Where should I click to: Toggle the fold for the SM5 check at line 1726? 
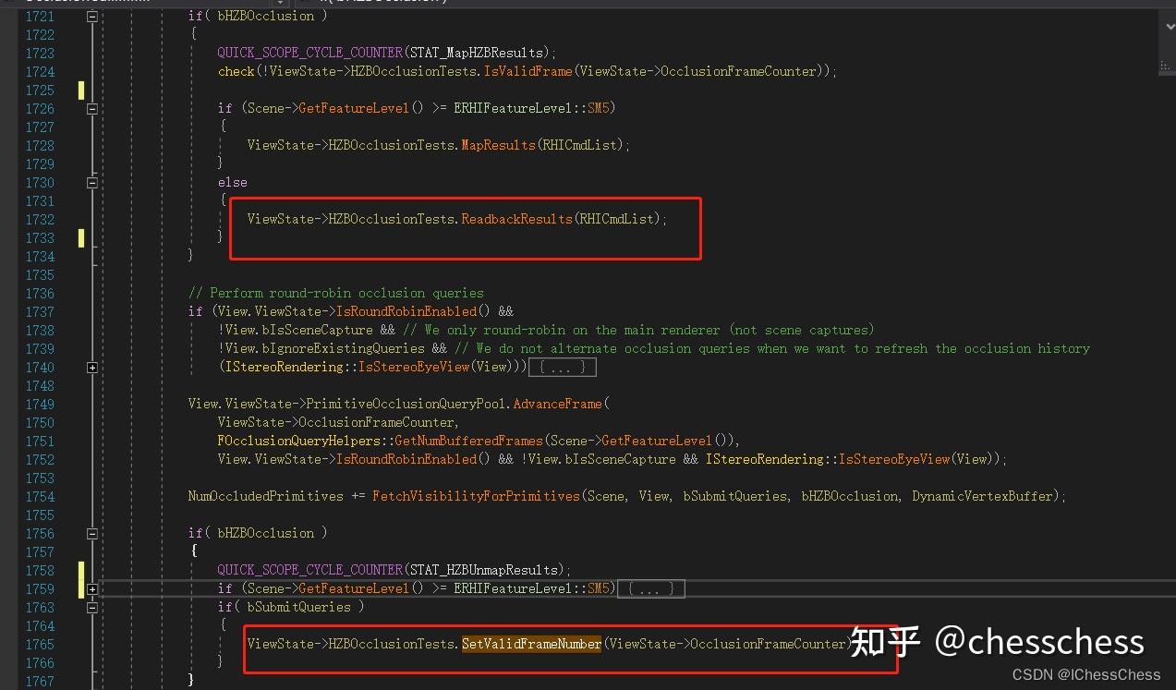[x=92, y=108]
